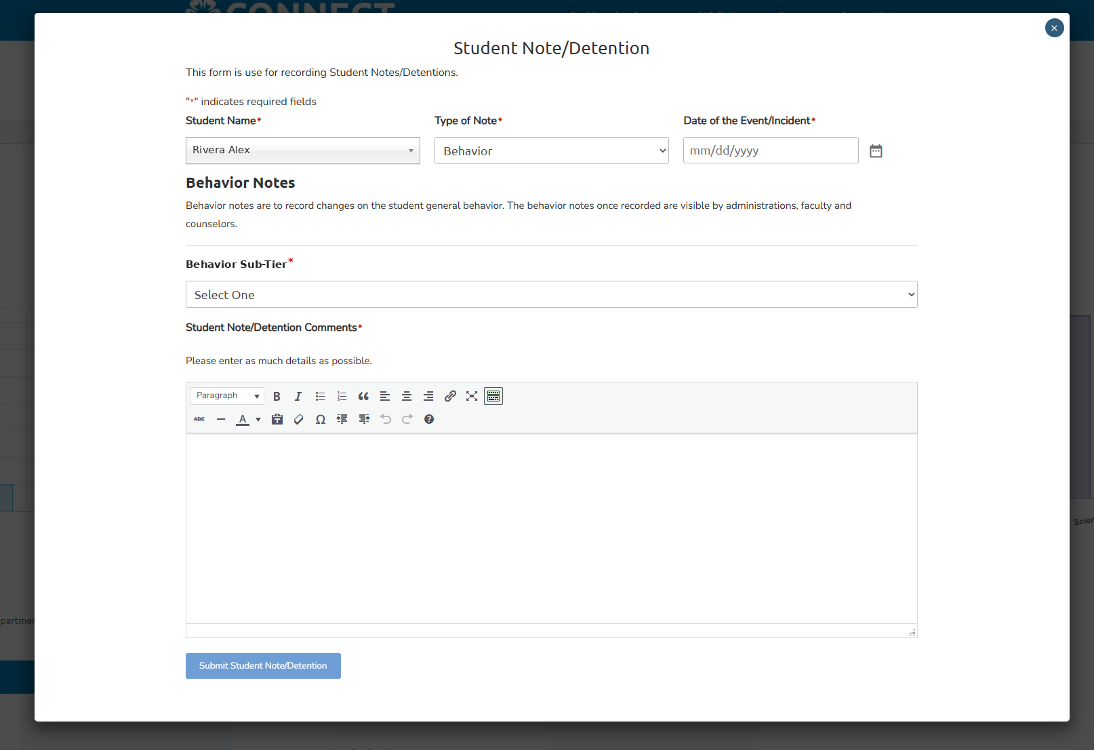
Task: Undo the last edit
Action: [x=386, y=419]
